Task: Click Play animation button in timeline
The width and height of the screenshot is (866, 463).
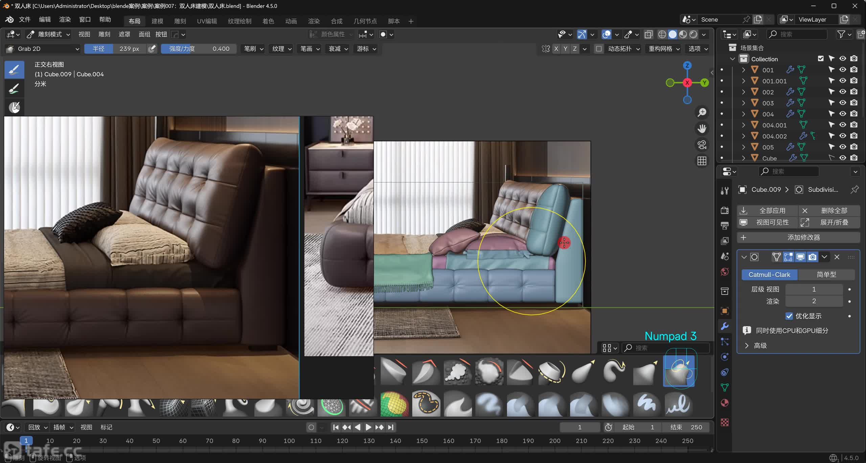Action: coord(368,427)
